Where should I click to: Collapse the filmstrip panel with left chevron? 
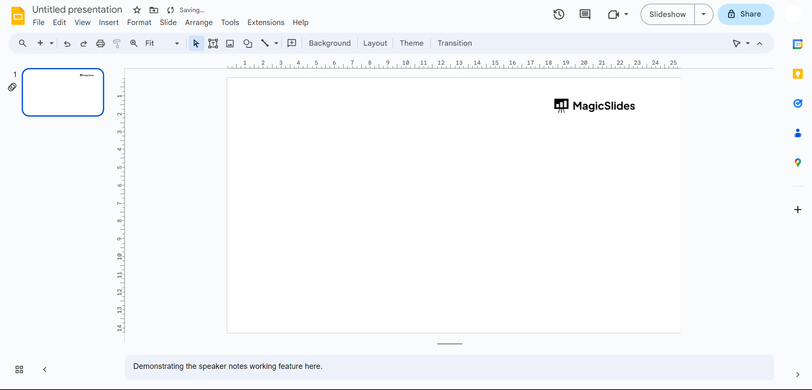pyautogui.click(x=45, y=370)
